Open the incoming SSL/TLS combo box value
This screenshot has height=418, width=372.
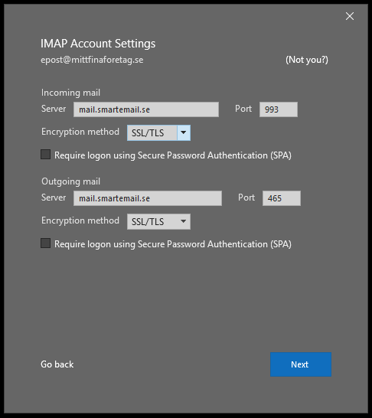152,132
